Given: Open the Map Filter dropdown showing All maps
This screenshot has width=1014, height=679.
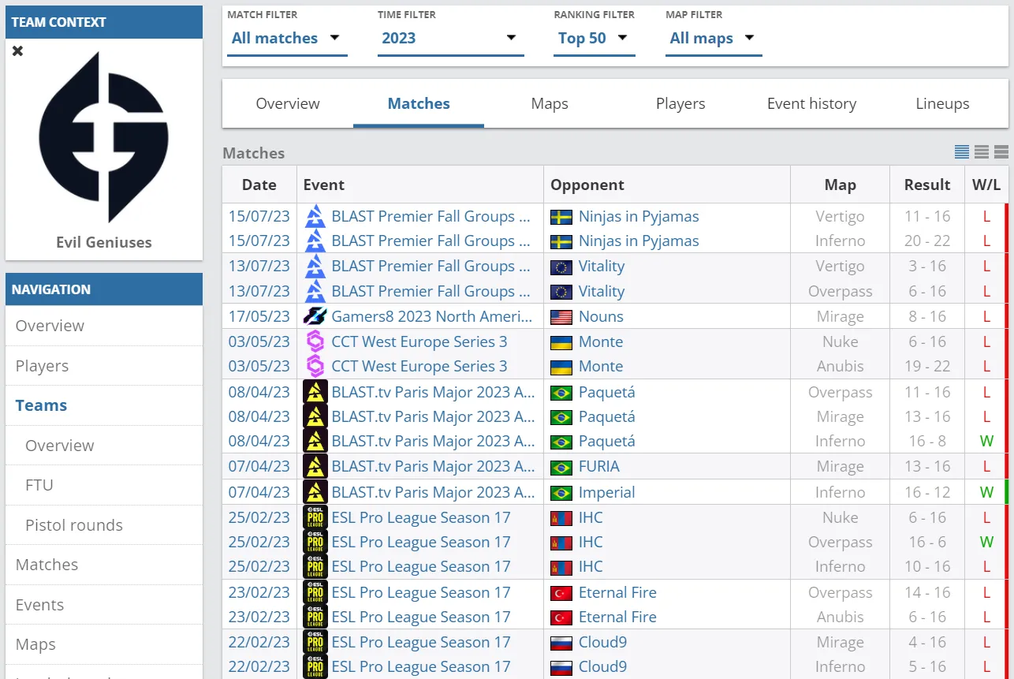Looking at the screenshot, I should point(714,39).
